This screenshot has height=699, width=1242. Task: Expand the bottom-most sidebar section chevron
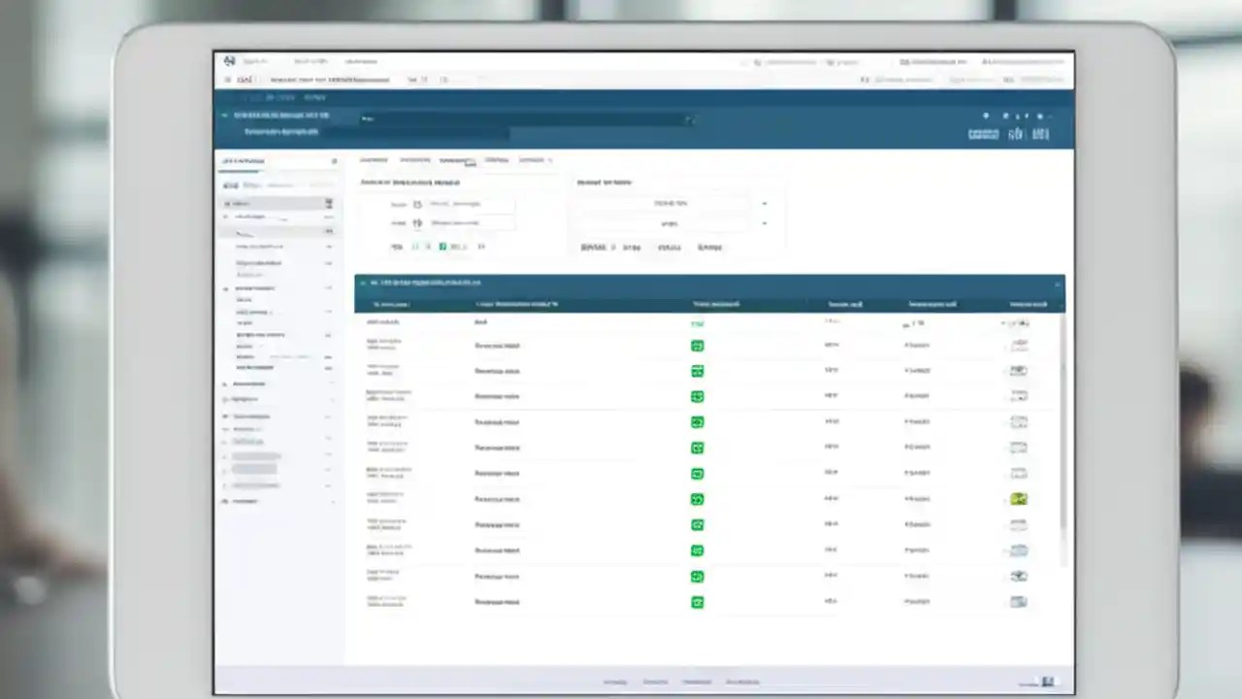[331, 501]
